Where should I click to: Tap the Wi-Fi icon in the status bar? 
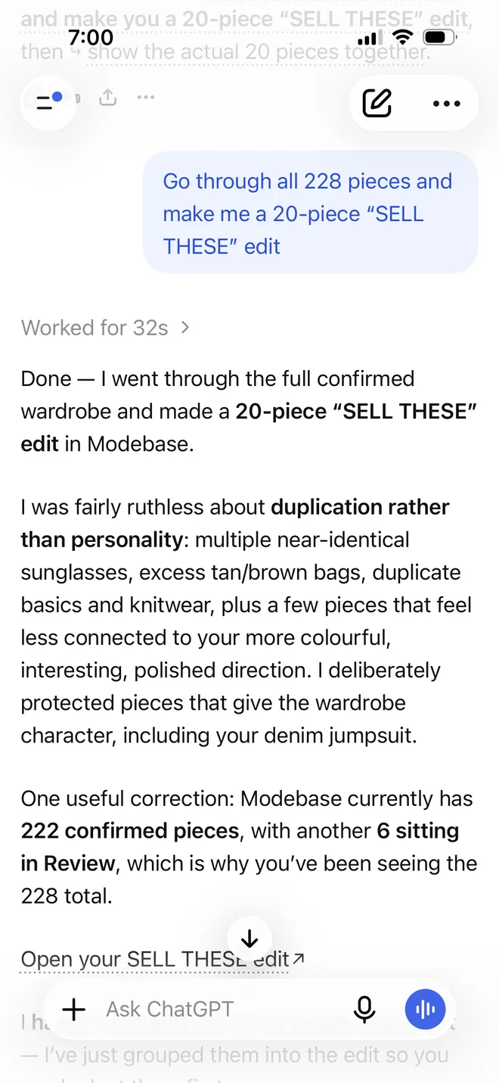pyautogui.click(x=404, y=37)
